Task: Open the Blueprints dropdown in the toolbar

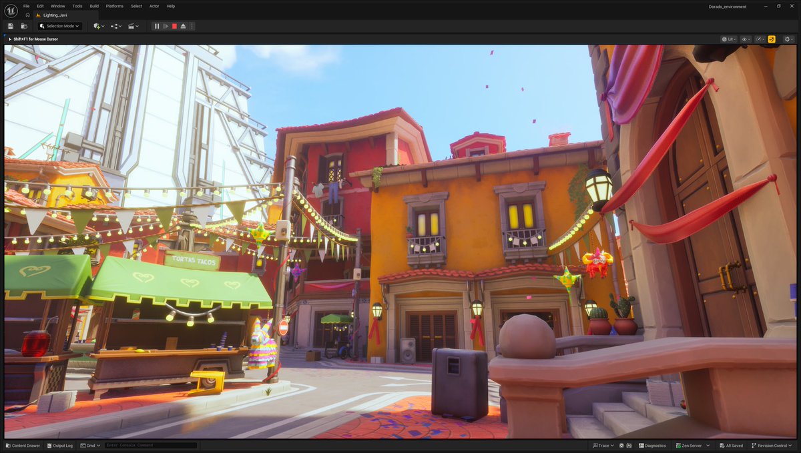Action: pyautogui.click(x=116, y=26)
